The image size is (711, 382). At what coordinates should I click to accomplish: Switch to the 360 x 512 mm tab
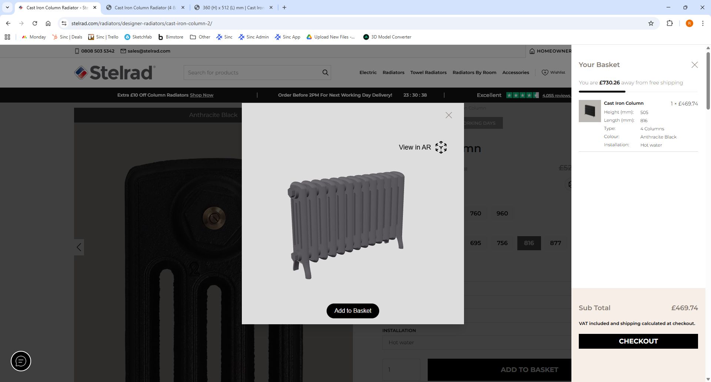(233, 7)
